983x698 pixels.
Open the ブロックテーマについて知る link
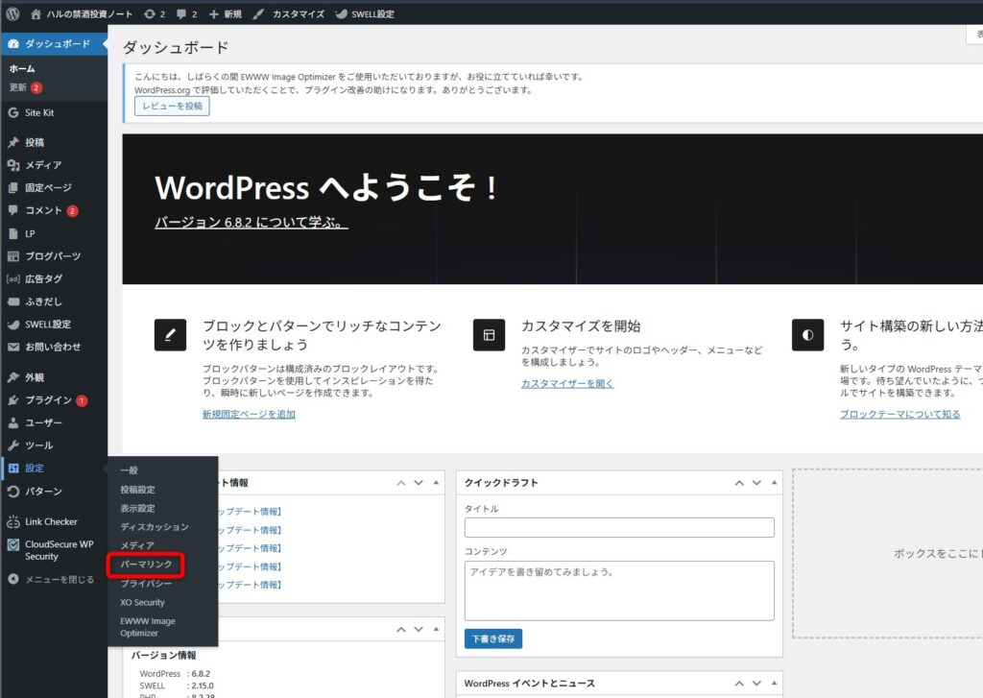click(x=899, y=414)
